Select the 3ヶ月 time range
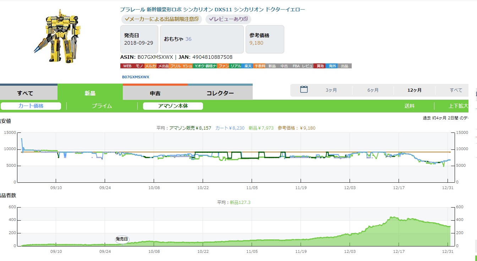Viewport: 477px width, 261px height. coord(331,90)
